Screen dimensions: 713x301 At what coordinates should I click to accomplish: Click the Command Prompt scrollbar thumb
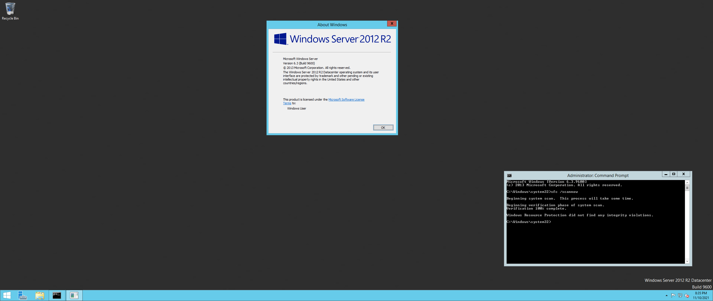tap(687, 188)
